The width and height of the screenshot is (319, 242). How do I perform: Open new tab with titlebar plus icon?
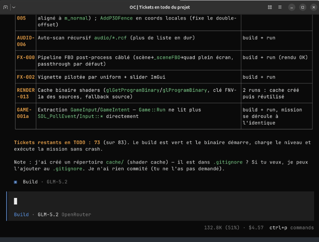(x=5, y=7)
